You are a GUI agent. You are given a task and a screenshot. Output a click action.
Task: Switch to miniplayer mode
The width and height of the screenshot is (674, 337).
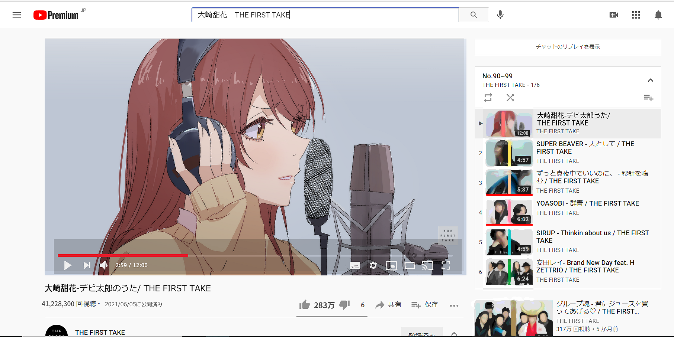[391, 265]
